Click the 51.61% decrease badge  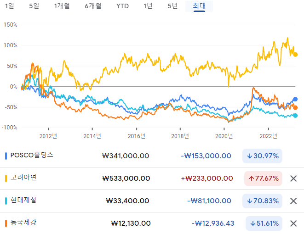tap(264, 223)
